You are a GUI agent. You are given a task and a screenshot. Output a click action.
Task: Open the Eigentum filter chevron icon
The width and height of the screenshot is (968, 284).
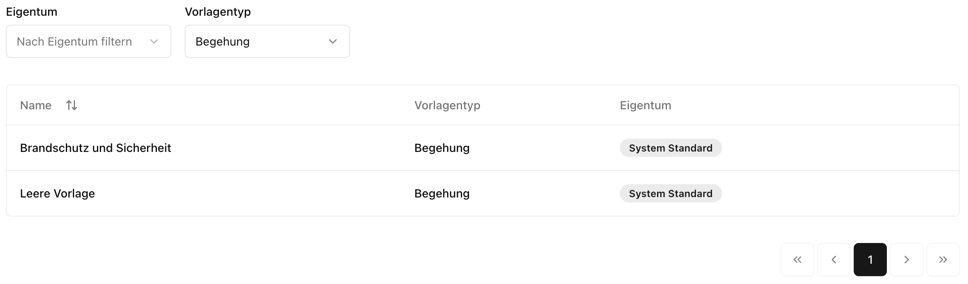(x=154, y=41)
